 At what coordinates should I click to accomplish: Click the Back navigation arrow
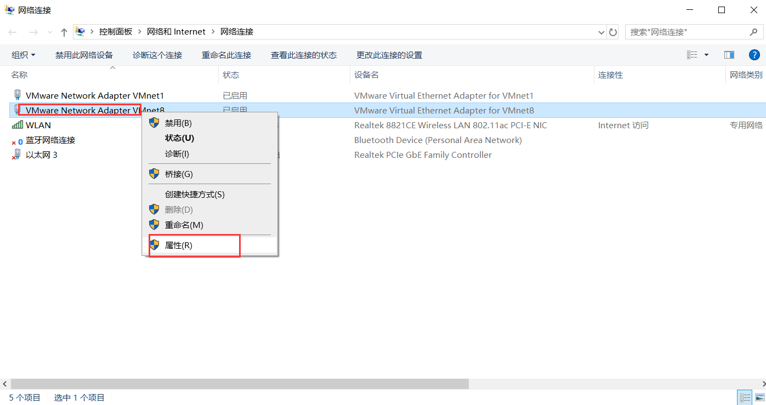pos(13,32)
